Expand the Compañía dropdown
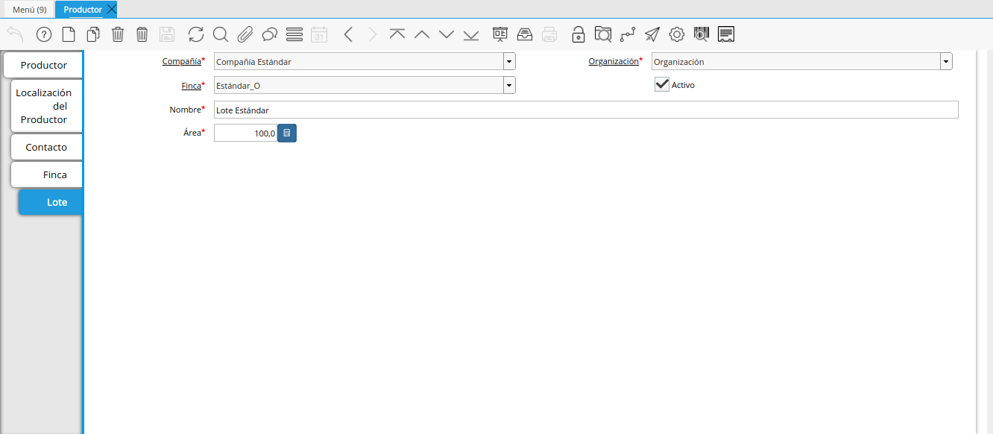 click(x=508, y=62)
